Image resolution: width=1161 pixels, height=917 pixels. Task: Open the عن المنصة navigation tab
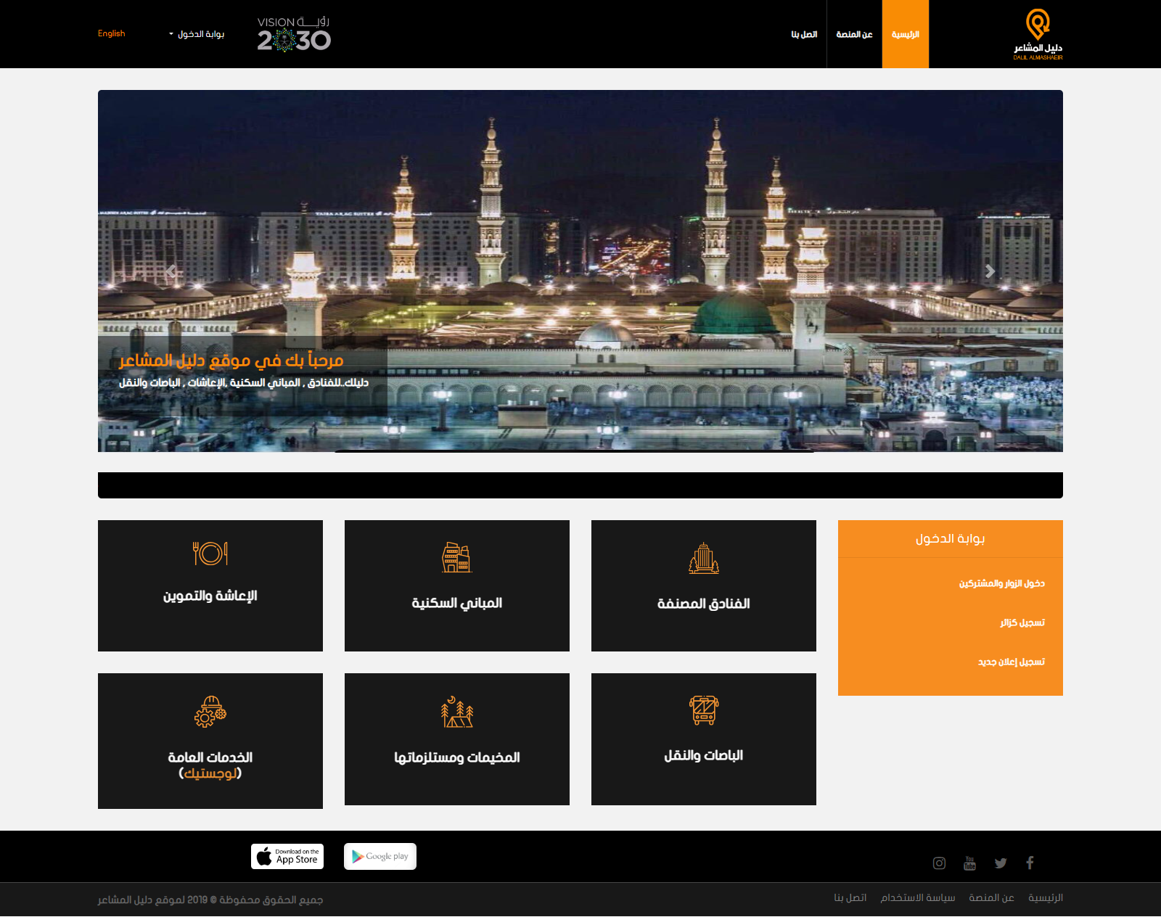pos(854,34)
